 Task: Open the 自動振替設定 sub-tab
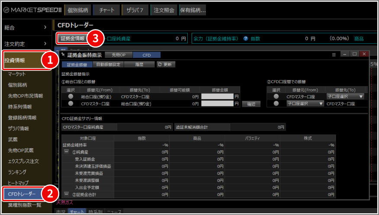(x=108, y=64)
